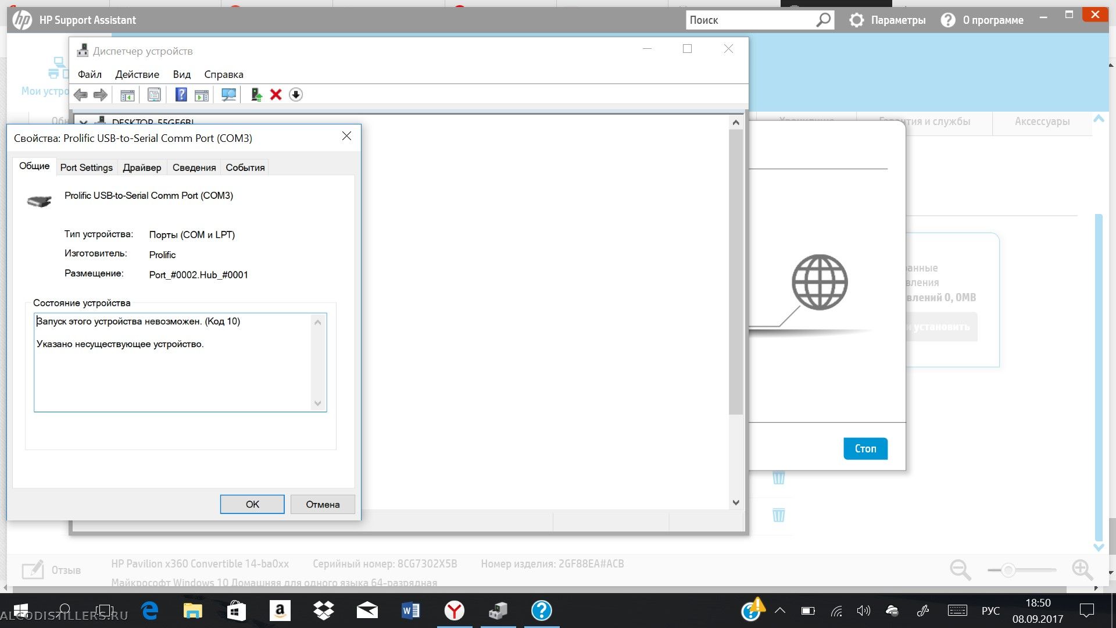
Task: Click the Поиск search field in HP Assistant
Action: point(751,20)
